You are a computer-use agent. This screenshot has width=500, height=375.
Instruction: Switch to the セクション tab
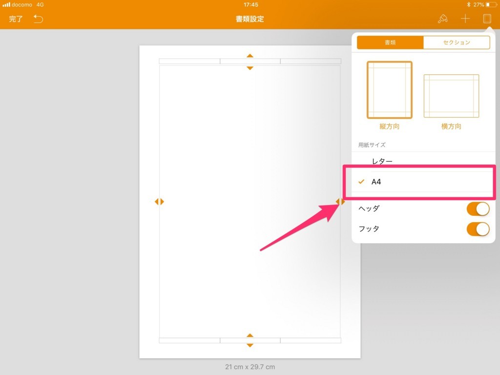457,42
